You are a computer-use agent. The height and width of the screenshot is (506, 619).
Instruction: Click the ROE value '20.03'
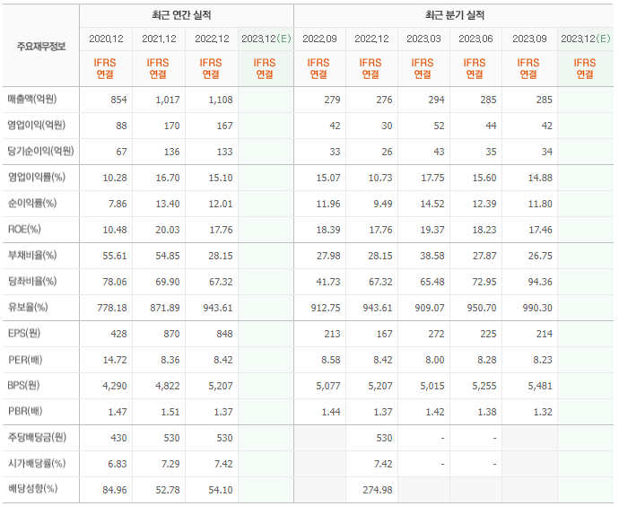click(168, 230)
